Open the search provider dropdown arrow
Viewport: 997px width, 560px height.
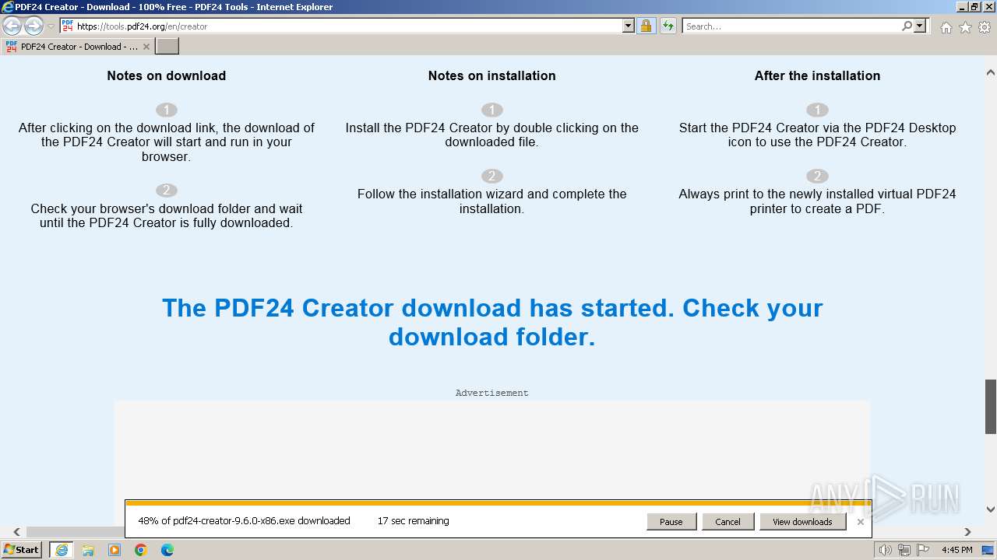pos(920,26)
